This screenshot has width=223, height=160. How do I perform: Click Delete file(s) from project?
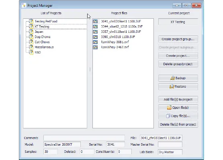point(178,124)
